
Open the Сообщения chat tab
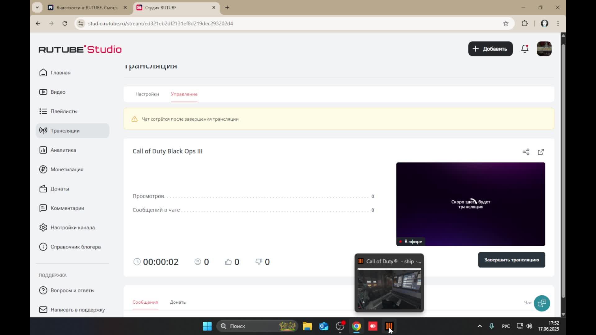145,302
